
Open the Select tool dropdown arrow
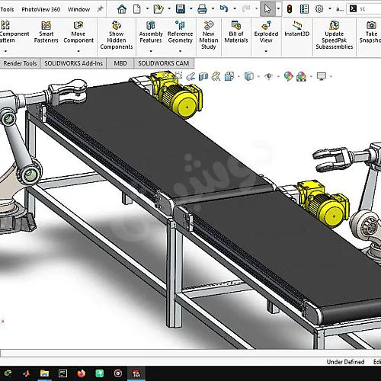(x=278, y=9)
